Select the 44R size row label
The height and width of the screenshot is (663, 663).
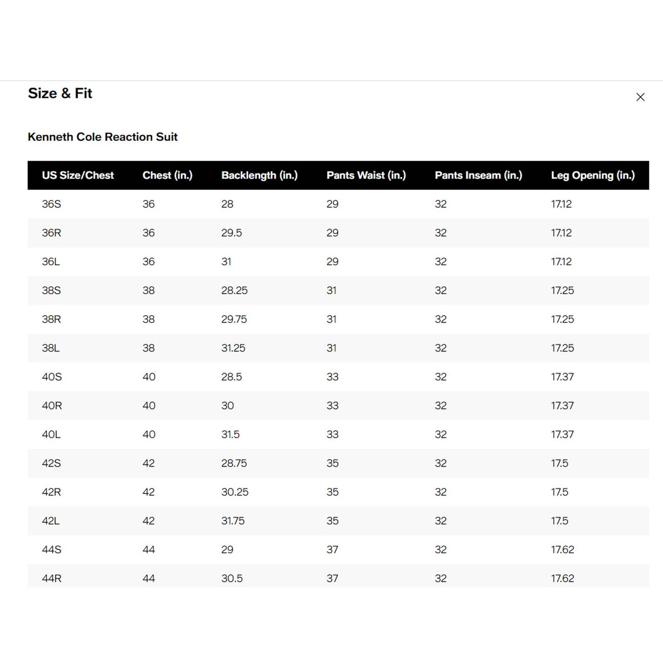(52, 579)
